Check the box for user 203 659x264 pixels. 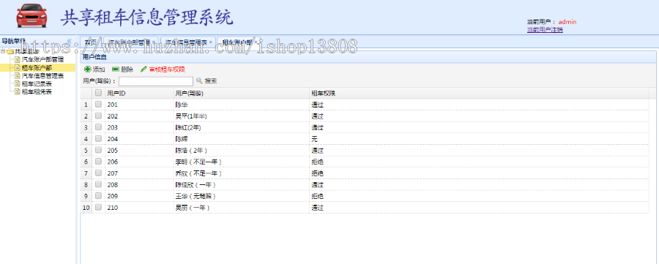tap(98, 127)
